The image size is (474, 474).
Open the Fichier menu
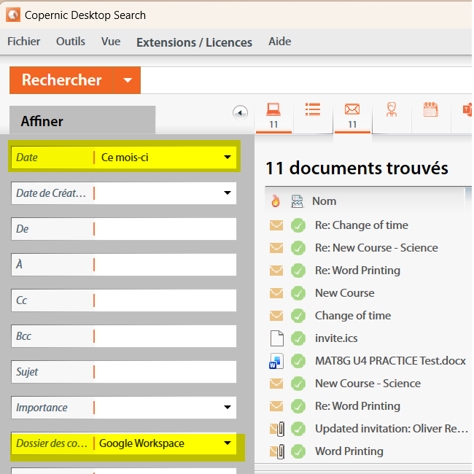[x=24, y=42]
